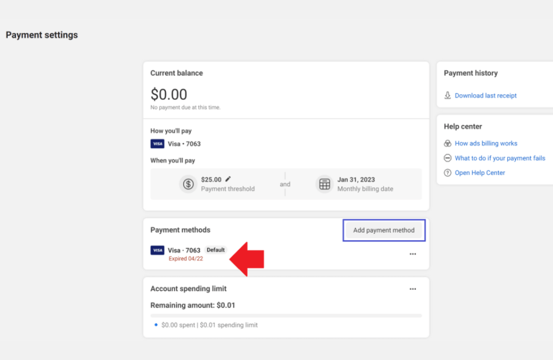Click the download receipt icon
The height and width of the screenshot is (360, 553).
[x=448, y=95]
